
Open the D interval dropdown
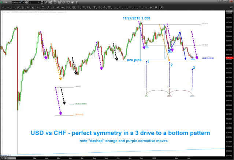pos(34,3)
